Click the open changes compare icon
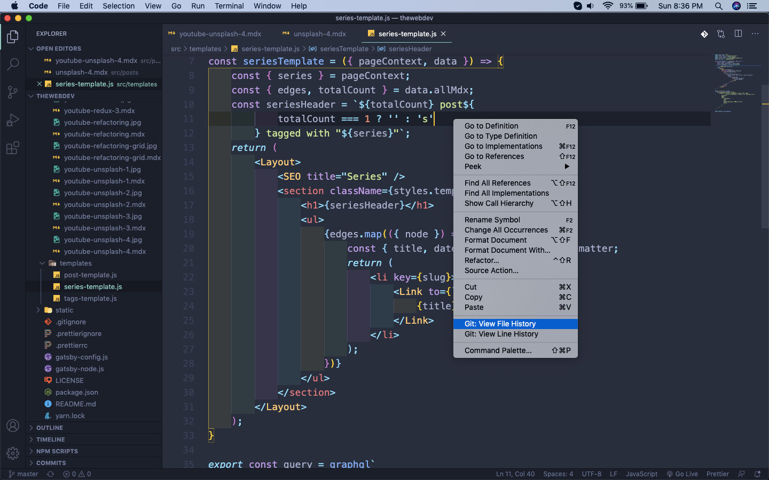Screen dimensions: 769x480 tap(721, 34)
